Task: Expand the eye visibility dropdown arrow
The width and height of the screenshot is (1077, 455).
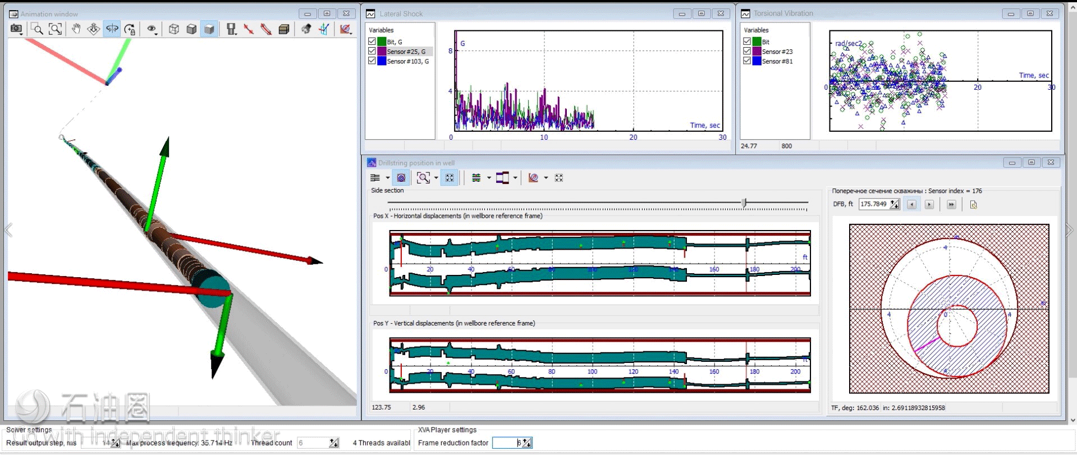Action: click(x=155, y=33)
